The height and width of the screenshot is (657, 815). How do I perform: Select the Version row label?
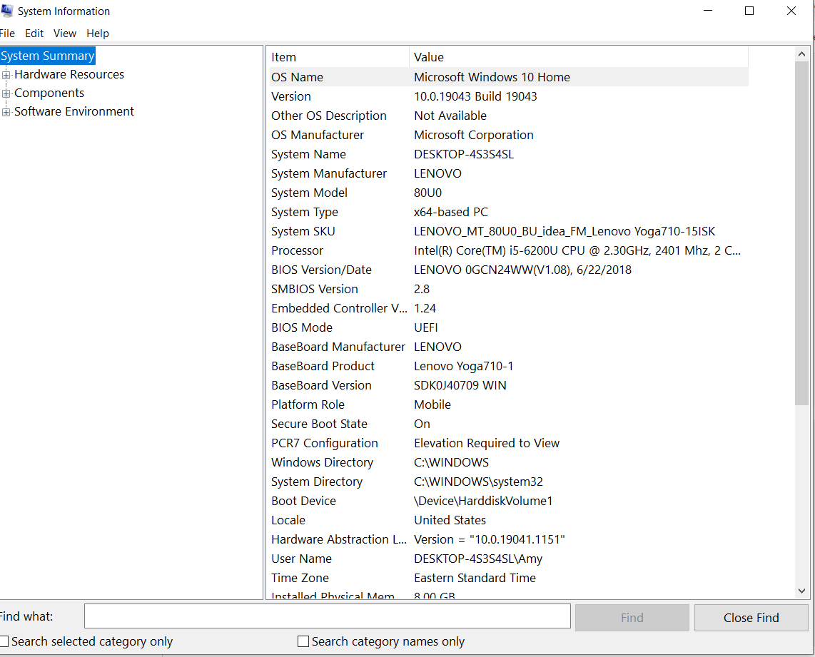[x=291, y=96]
